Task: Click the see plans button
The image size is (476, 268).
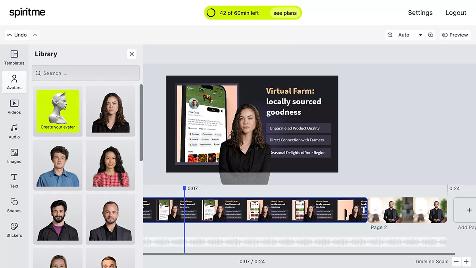Action: point(285,13)
